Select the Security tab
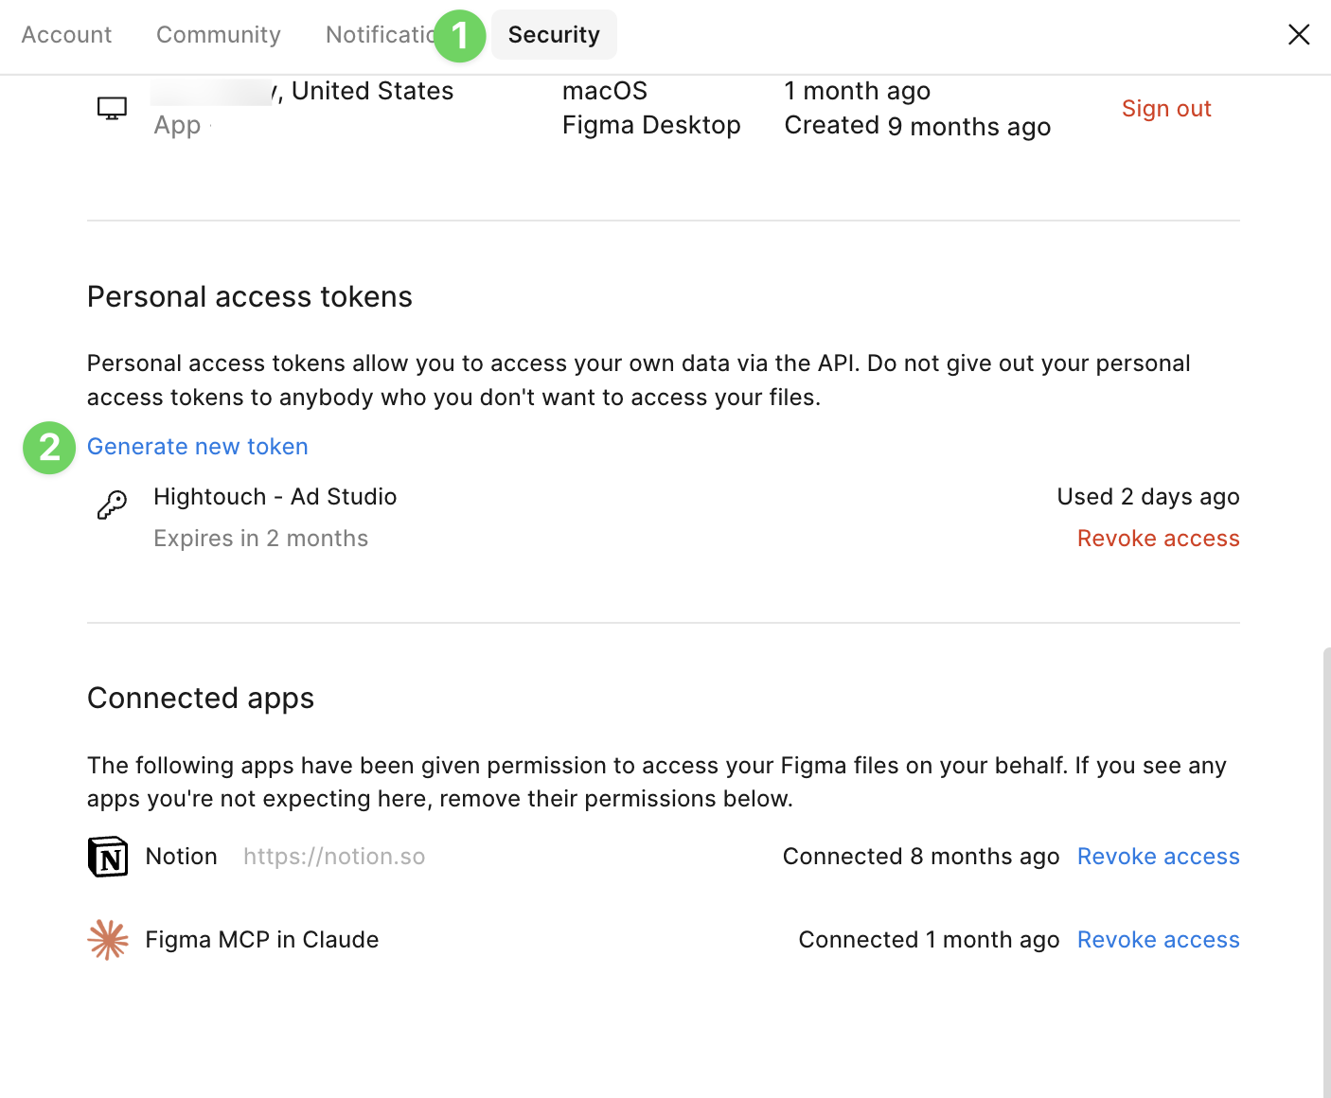This screenshot has width=1331, height=1098. click(x=554, y=35)
